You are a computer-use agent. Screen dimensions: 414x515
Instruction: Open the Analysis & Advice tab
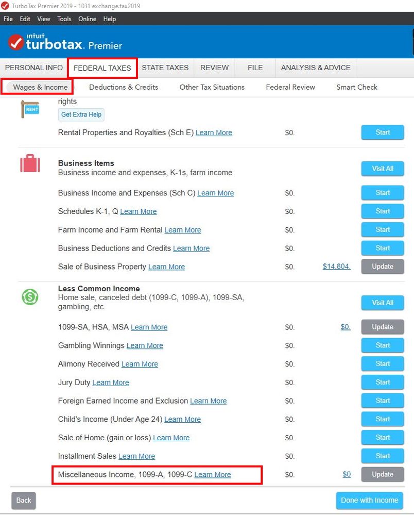point(316,68)
